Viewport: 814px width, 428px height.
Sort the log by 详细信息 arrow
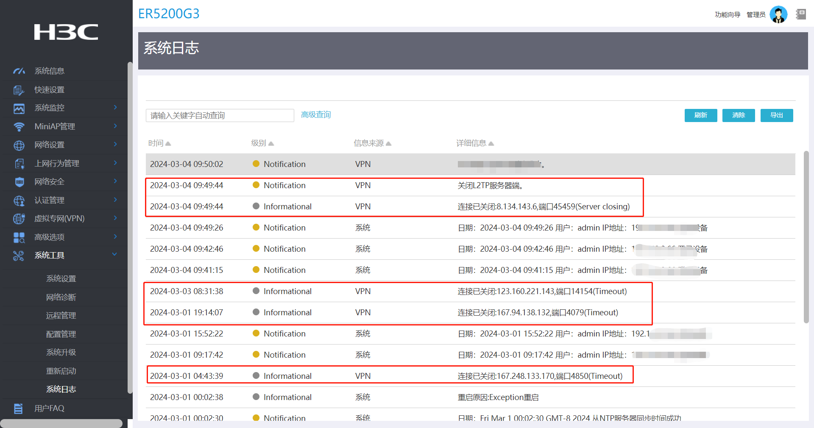[x=491, y=144]
